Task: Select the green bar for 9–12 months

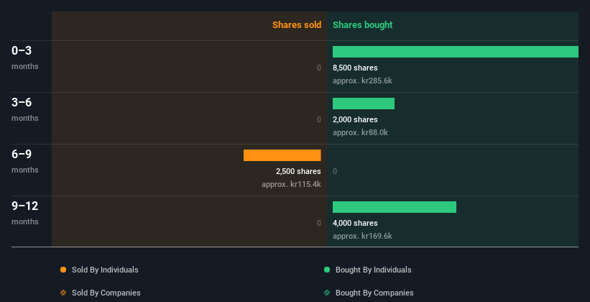Action: (394, 207)
